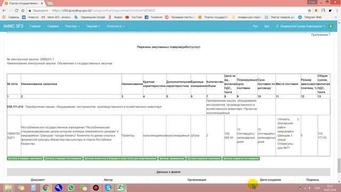Select the Портал государственных tab
The image size is (341, 192).
point(23,3)
